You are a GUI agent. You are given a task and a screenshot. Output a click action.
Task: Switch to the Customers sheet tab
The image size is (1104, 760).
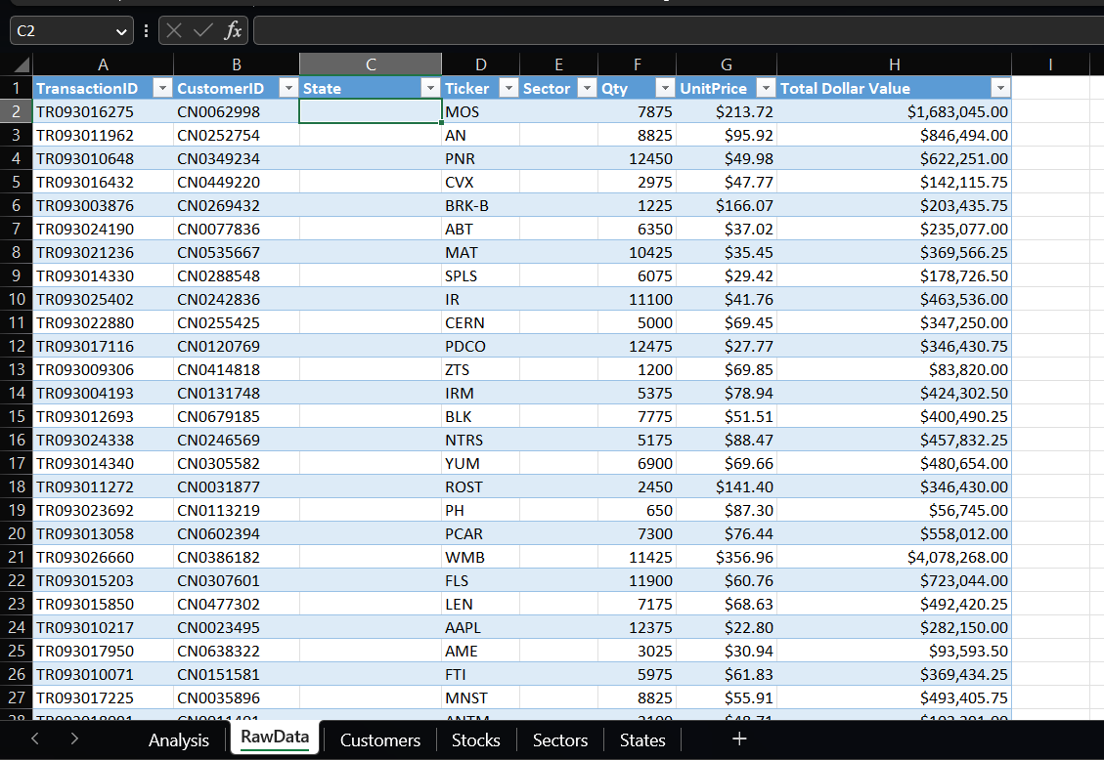pos(380,739)
